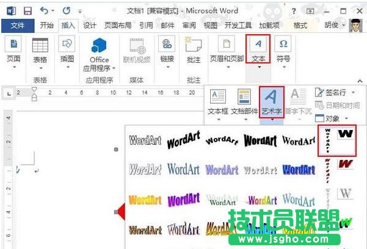Choose the black vertical WordArt style
This screenshot has height=249, width=367.
click(x=328, y=140)
